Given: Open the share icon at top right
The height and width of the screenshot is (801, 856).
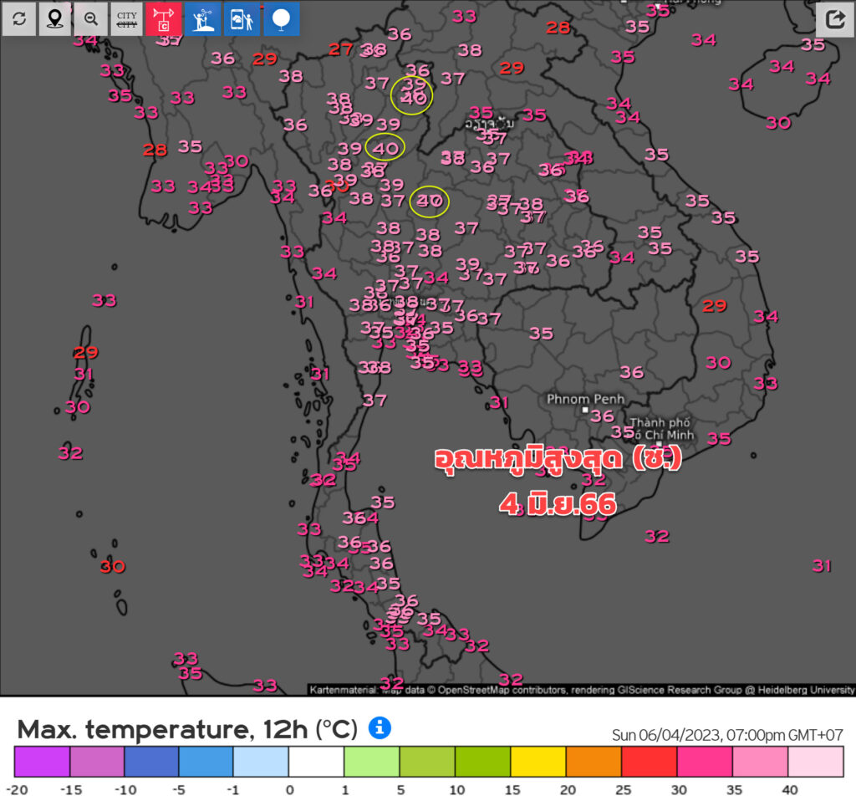Looking at the screenshot, I should tap(834, 18).
